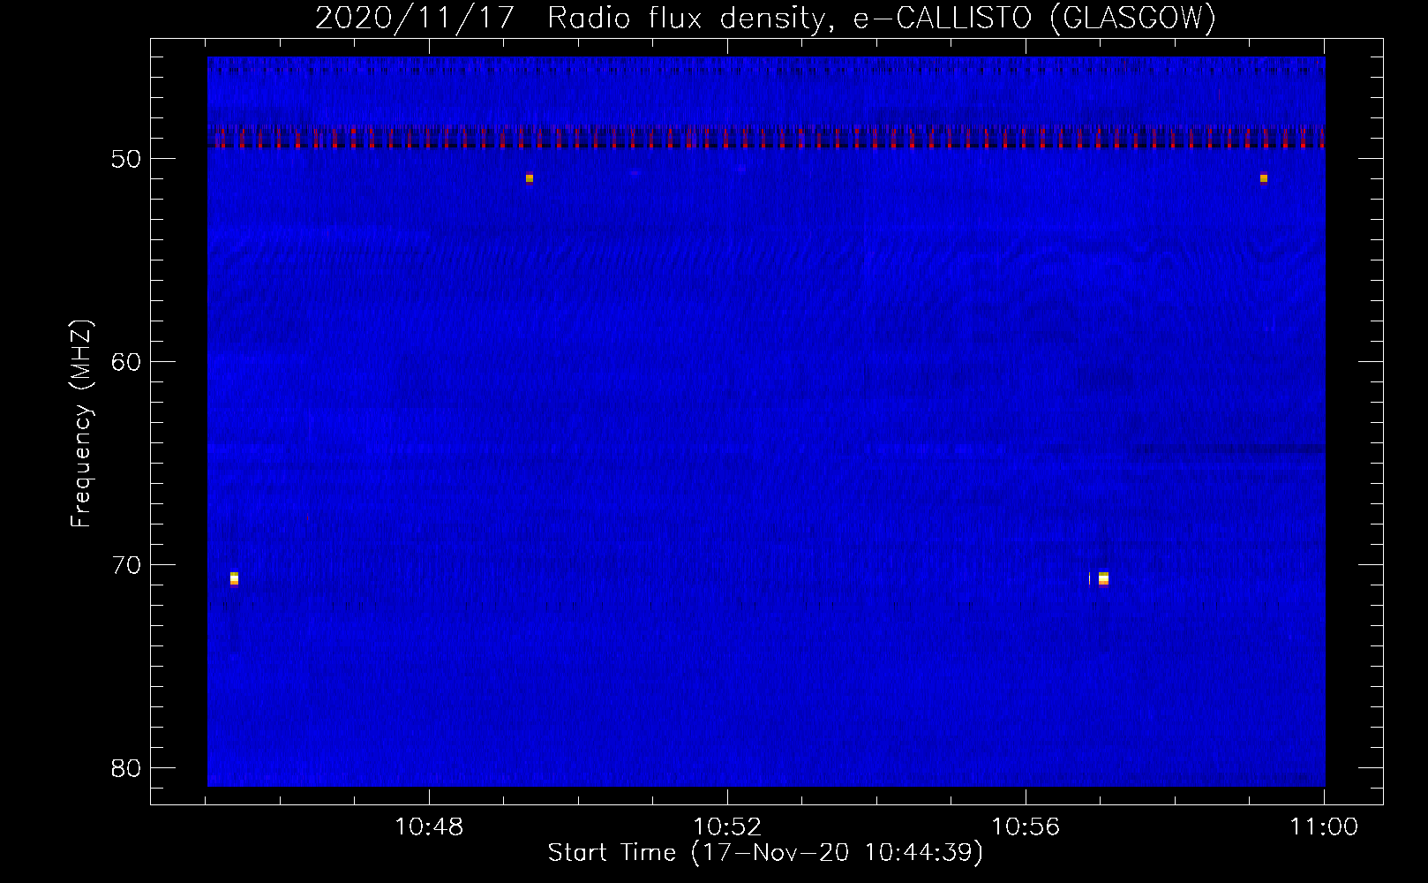The height and width of the screenshot is (883, 1428).
Task: Click the bright burst near 71 MHz around 10:57
Action: [1103, 578]
